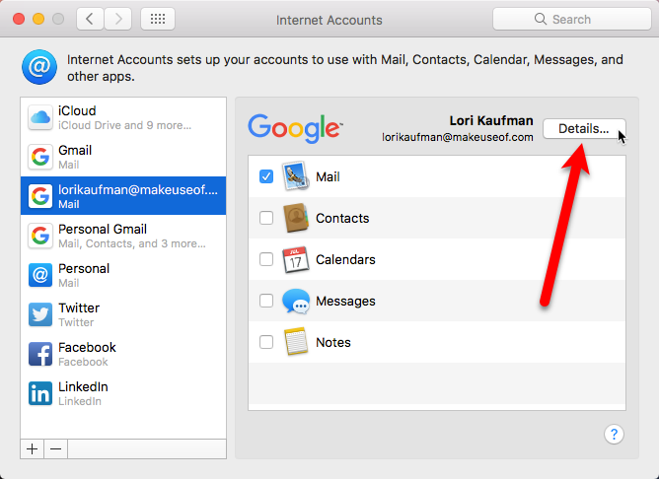Select the Gmail account's Google icon
659x479 pixels.
coord(40,157)
